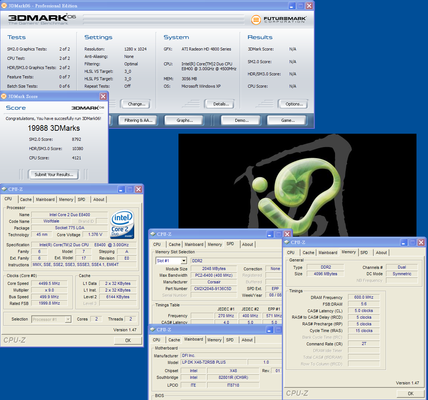Select the Memory tab in the CPU-Z Mainboard window
The height and width of the screenshot is (400, 428).
pos(214,340)
